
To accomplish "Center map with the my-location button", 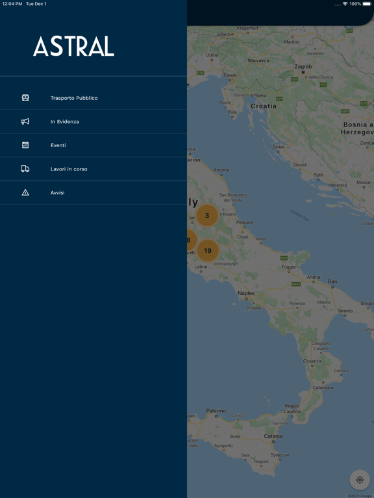I will point(360,480).
